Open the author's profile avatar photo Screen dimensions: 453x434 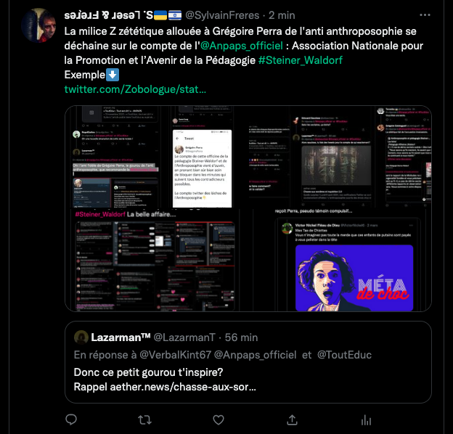38,25
